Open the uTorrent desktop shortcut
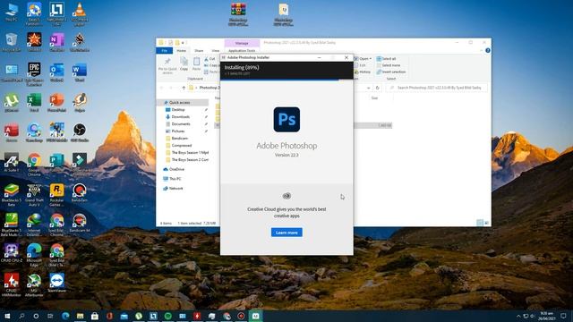The height and width of the screenshot is (322, 573). coord(12,103)
